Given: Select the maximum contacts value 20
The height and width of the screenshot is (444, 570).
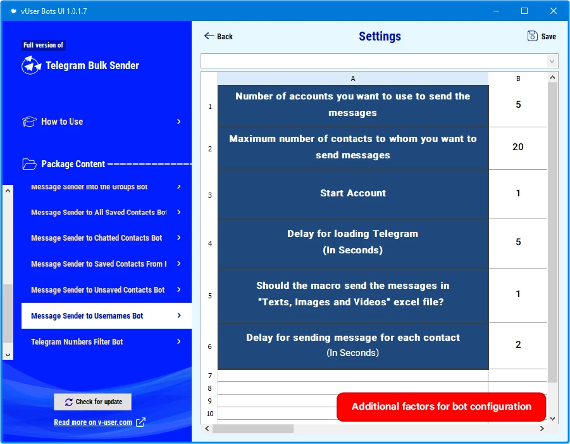Looking at the screenshot, I should [x=518, y=148].
